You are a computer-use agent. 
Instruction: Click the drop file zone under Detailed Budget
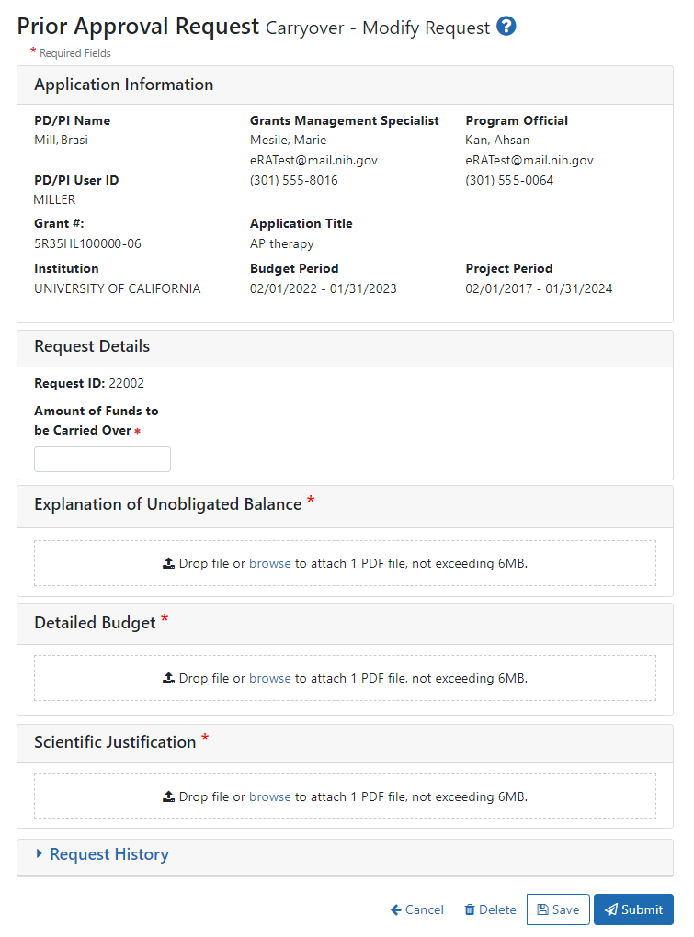coord(345,677)
